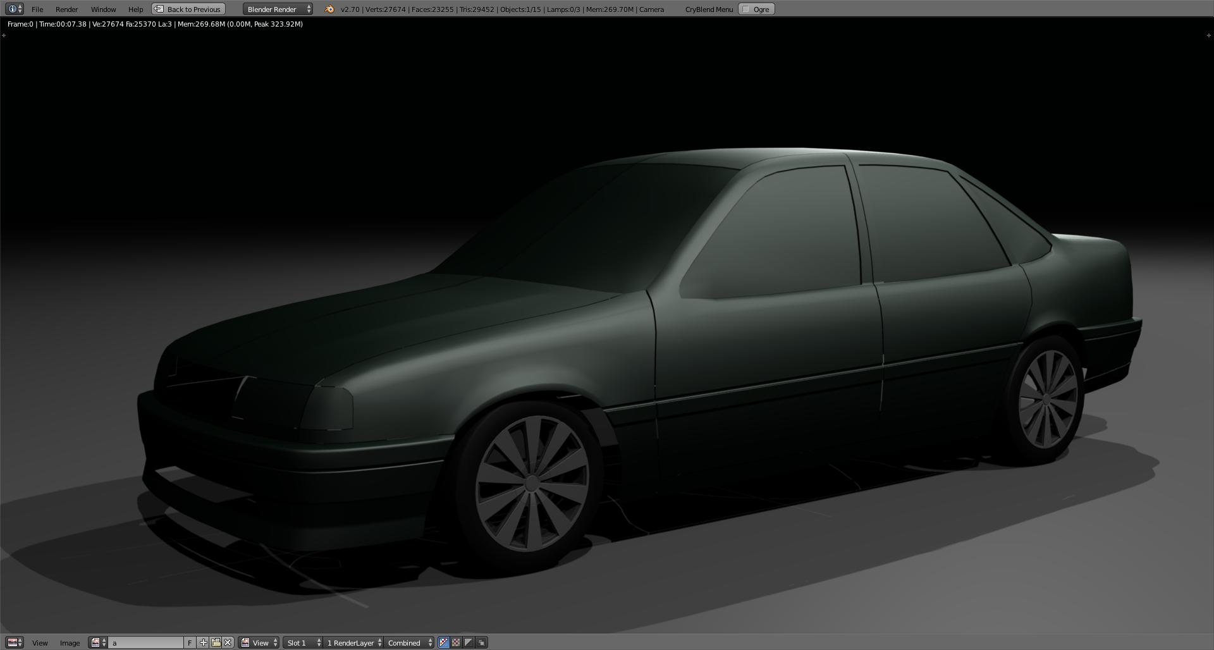Click the Back to Previous button

(x=188, y=9)
